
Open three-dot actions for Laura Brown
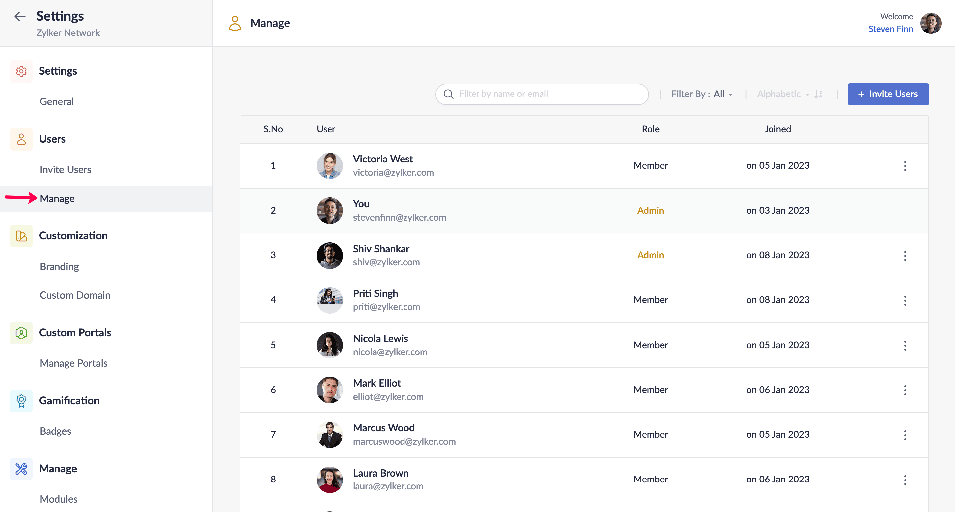pyautogui.click(x=905, y=480)
